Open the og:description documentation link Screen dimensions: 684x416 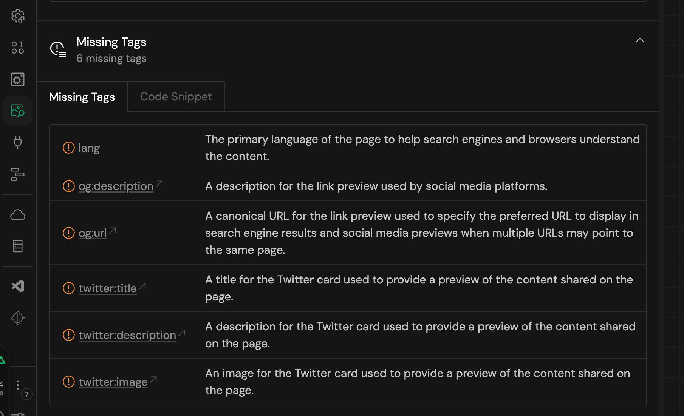(x=116, y=186)
